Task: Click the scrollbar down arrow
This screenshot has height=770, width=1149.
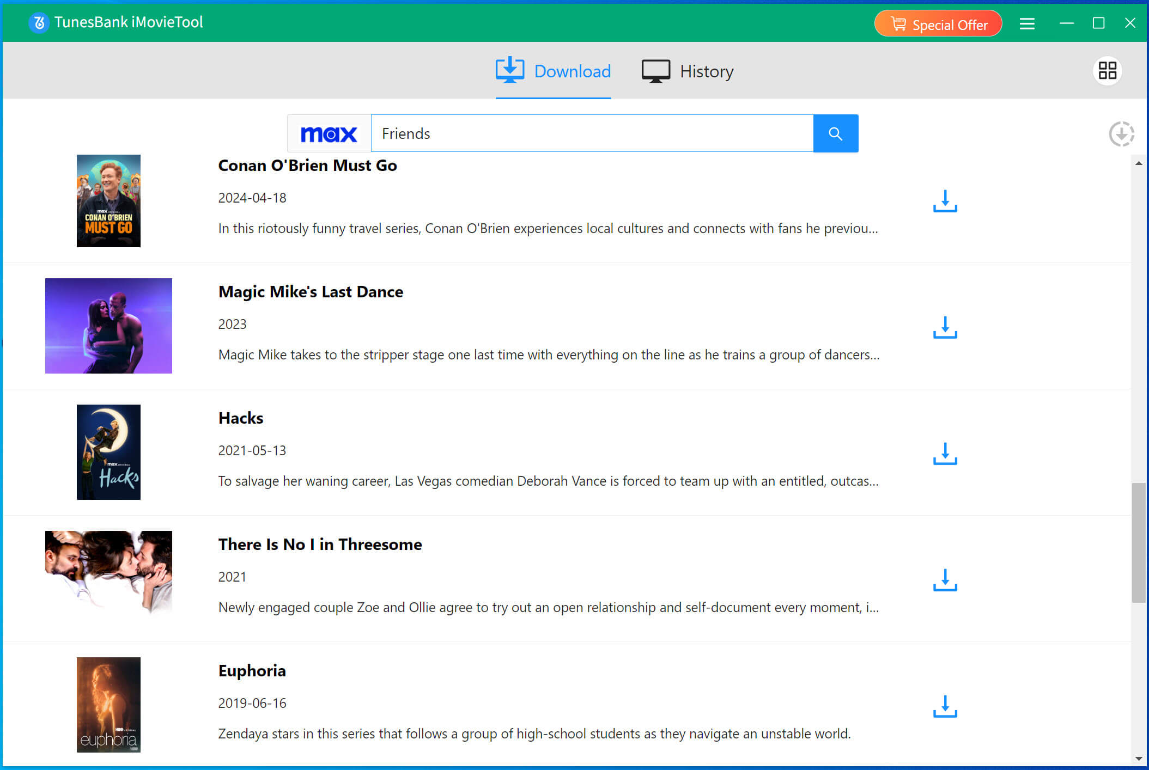Action: coord(1139,758)
